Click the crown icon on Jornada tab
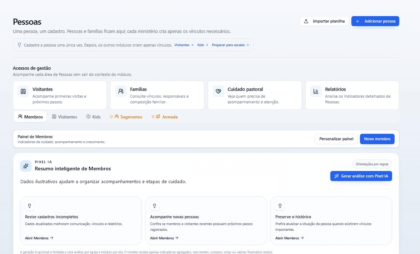 click(x=153, y=117)
